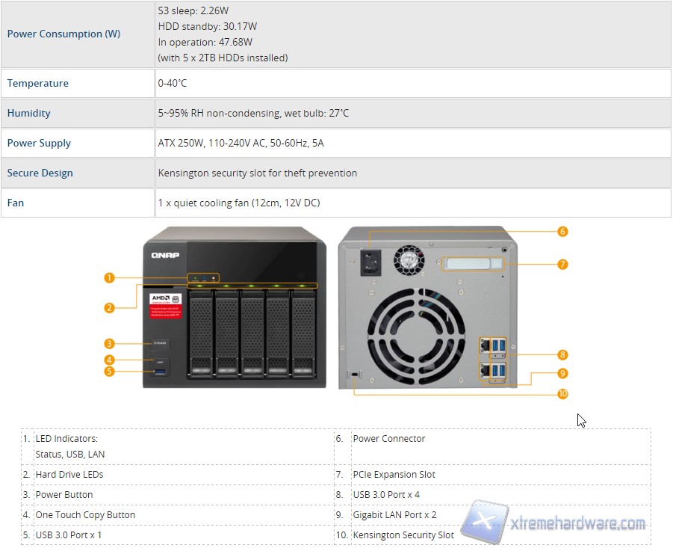Click the Kensington Security Slot legend entry
This screenshot has width=673, height=548.
click(403, 535)
